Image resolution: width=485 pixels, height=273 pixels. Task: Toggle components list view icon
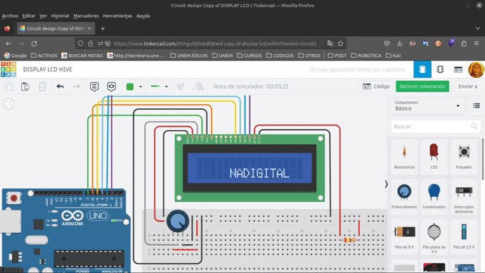[x=477, y=106]
